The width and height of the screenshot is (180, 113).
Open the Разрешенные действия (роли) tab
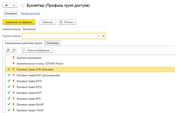coord(24,43)
